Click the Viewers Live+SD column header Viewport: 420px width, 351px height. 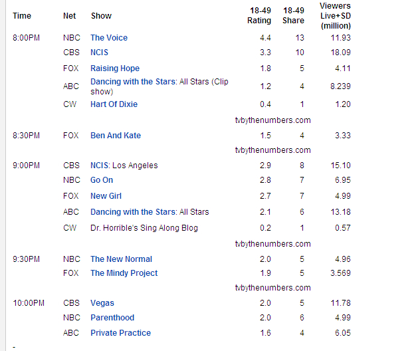point(335,15)
